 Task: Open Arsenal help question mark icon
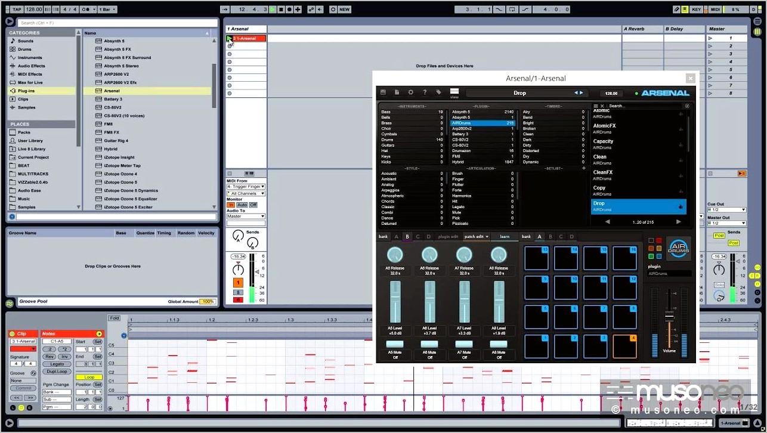(425, 92)
